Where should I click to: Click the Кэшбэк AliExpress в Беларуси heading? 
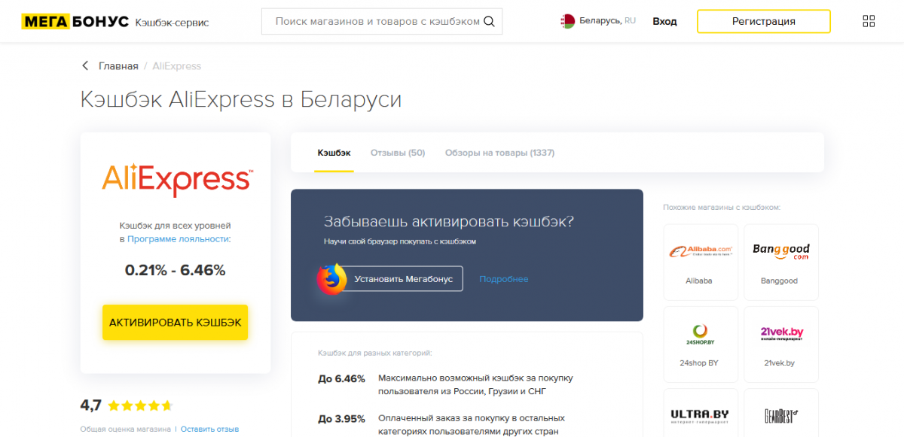(241, 99)
